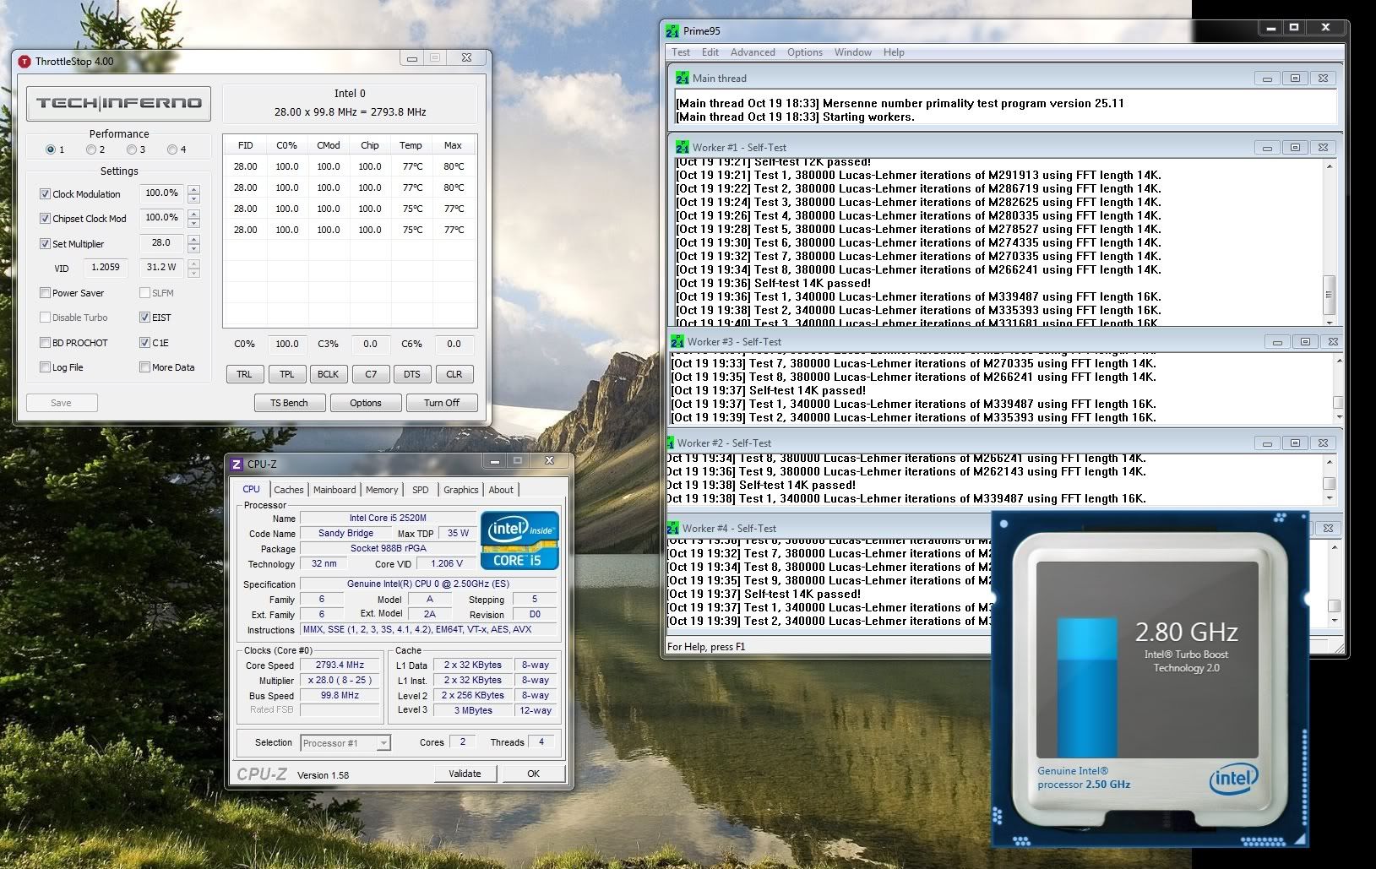1376x869 pixels.
Task: Open the Advanced menu in Prime95
Action: point(752,52)
